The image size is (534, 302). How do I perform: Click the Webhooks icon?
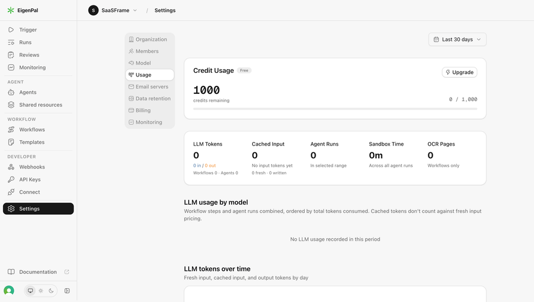pos(11,167)
